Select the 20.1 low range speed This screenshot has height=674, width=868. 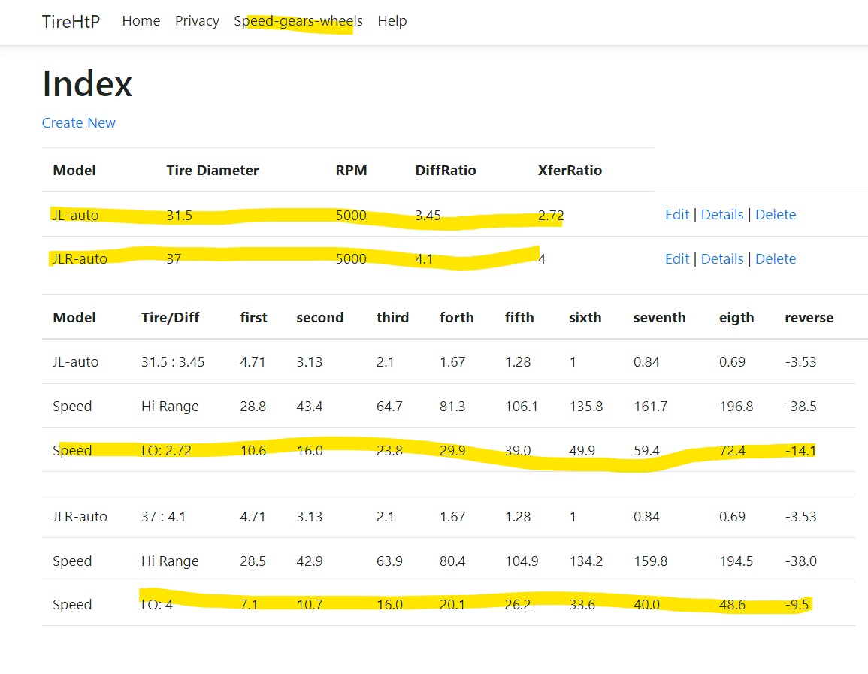point(452,605)
